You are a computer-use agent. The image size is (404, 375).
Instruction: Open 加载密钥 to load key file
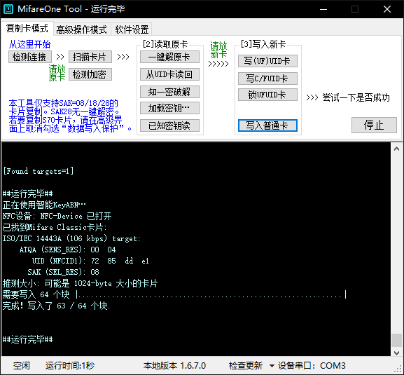169,108
